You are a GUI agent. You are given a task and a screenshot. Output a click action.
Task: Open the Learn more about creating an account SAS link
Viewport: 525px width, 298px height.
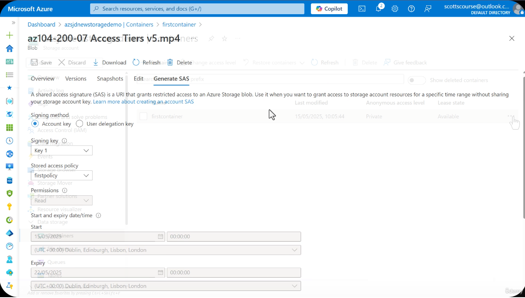(143, 102)
